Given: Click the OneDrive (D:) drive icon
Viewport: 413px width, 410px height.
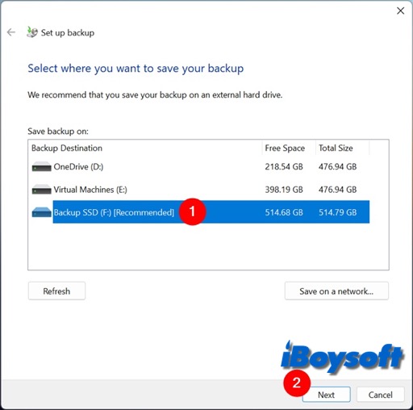Looking at the screenshot, I should coord(41,167).
